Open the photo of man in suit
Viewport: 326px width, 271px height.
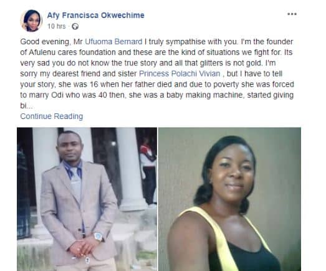click(x=87, y=199)
